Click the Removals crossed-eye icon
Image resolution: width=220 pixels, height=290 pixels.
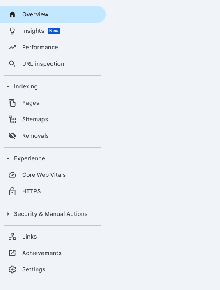coord(12,136)
